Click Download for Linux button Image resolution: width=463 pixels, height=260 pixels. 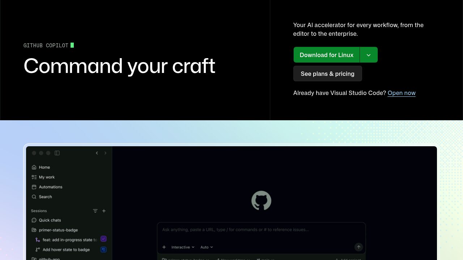(x=327, y=55)
